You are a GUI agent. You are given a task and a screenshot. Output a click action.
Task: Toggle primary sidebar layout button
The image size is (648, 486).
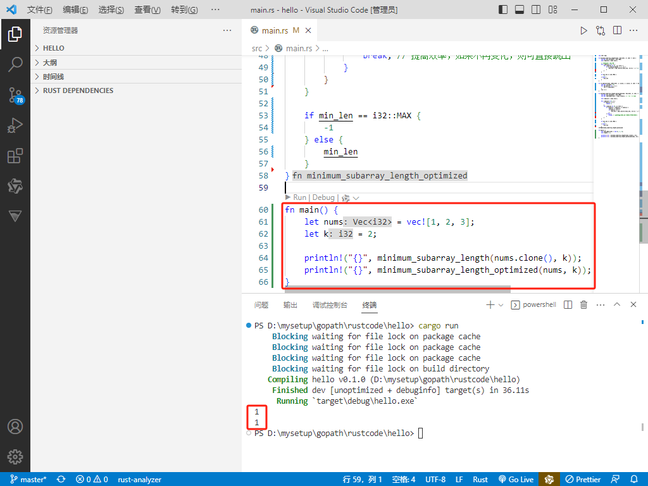click(x=503, y=10)
